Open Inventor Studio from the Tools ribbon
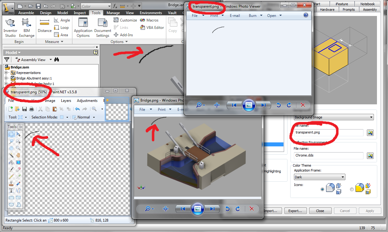The width and height of the screenshot is (388, 232). click(x=10, y=28)
